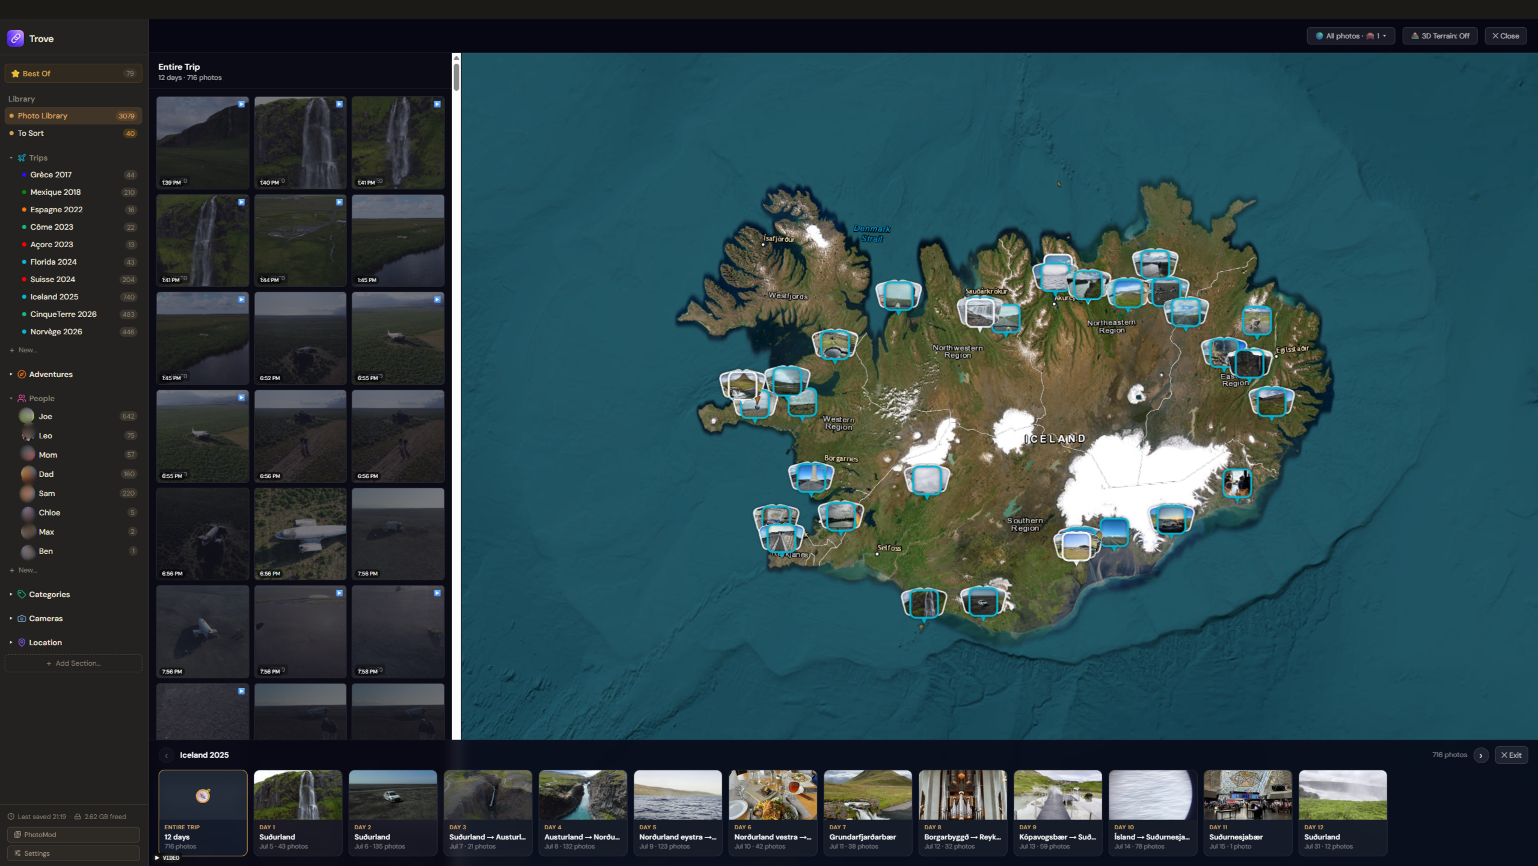Click the Exit button
Image resolution: width=1538 pixels, height=866 pixels.
[x=1511, y=755]
